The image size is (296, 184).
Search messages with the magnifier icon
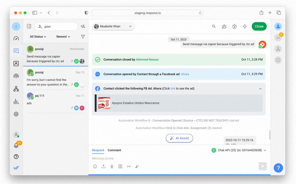tap(214, 26)
